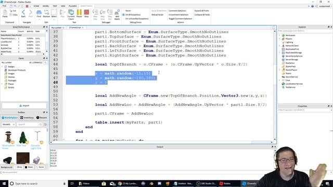Click the Import button in Game panel
Image resolution: width=333 pixels, height=187 pixels.
pyautogui.click(x=24, y=105)
